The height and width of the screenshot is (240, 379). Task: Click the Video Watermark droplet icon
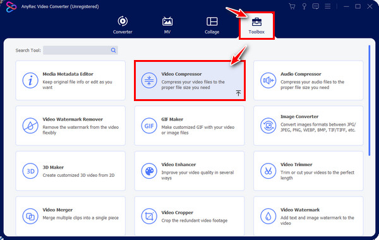(x=268, y=216)
